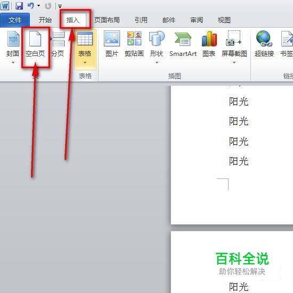Open 剪贴画 clip art
This screenshot has width=293, height=293.
coord(134,44)
